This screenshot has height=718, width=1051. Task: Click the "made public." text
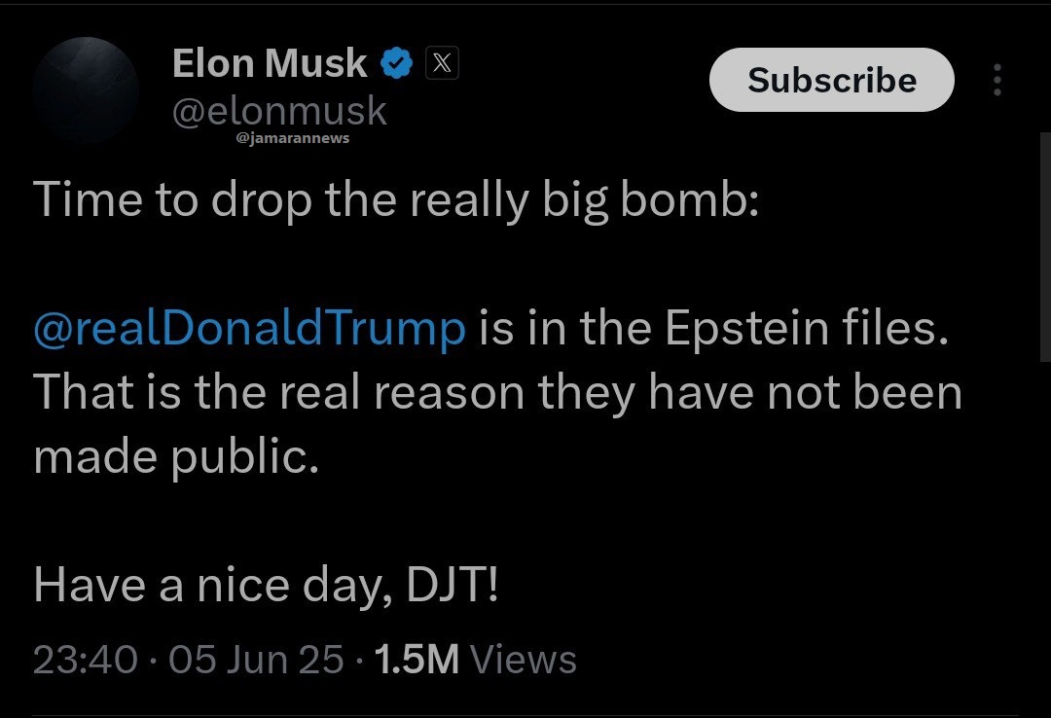click(x=176, y=457)
